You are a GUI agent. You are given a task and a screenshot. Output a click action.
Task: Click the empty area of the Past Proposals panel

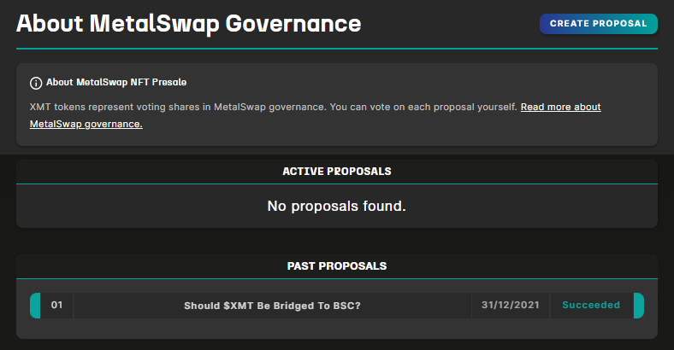coord(336,329)
